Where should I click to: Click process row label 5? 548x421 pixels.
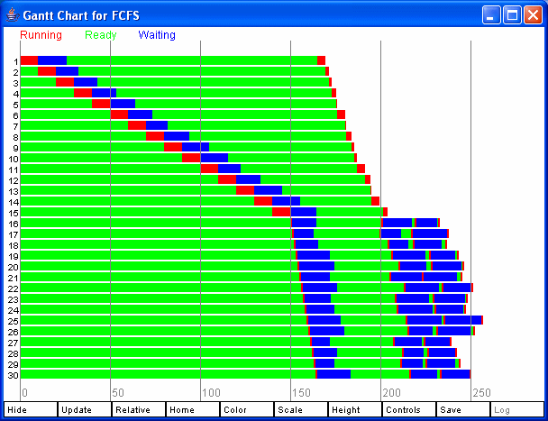pos(15,105)
